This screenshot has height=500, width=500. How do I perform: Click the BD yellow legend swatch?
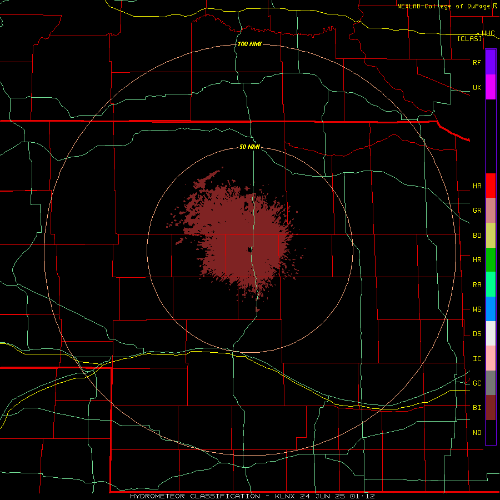point(491,236)
